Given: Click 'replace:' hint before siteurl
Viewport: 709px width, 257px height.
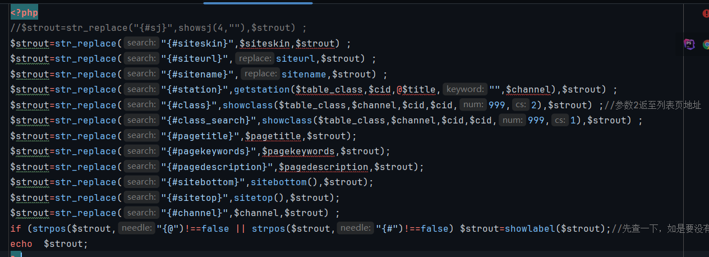Looking at the screenshot, I should (x=255, y=58).
